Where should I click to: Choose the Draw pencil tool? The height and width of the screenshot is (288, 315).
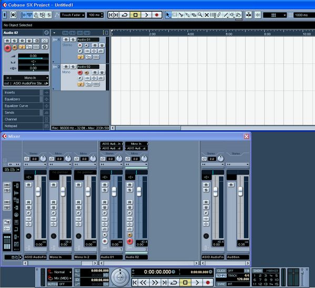[219, 15]
